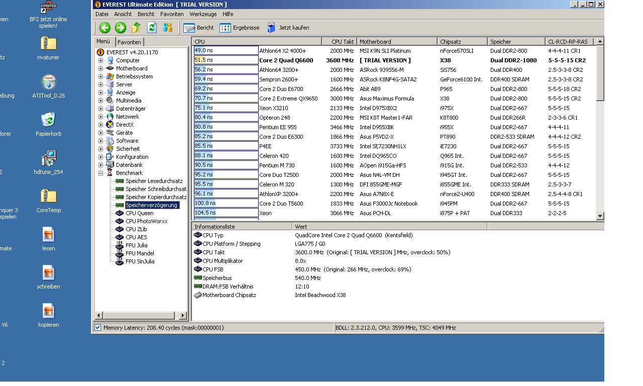
Task: Open the users icon in the toolbar
Action: coord(167,28)
